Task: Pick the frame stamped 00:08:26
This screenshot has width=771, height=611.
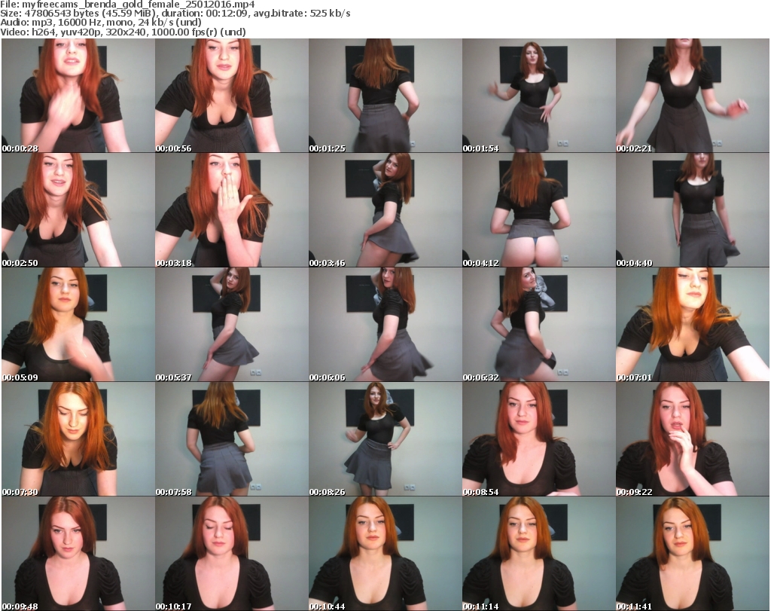Action: point(385,439)
